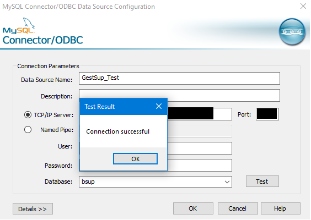Click the Description input field
Viewport: 311px width, 220px height.
[179, 95]
